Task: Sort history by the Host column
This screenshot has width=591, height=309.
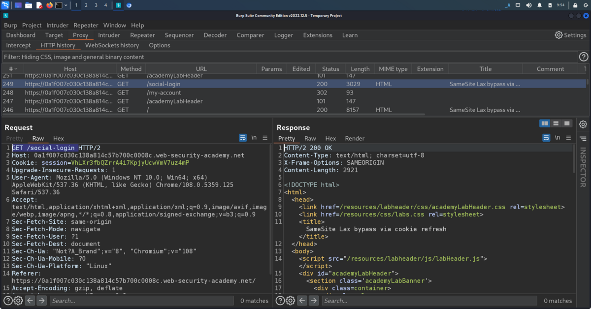Action: coord(70,69)
